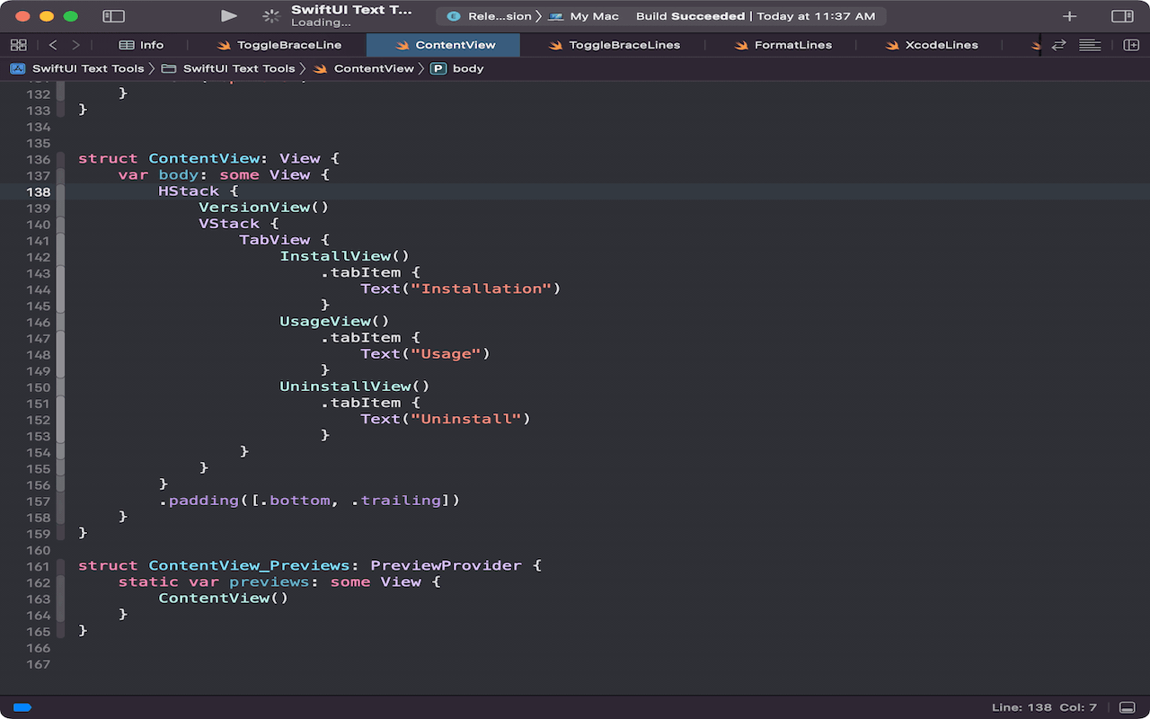Open the Build Succeeded activity status
1150x719 pixels.
pyautogui.click(x=756, y=16)
